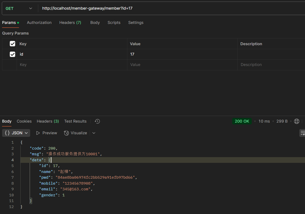The image size is (305, 214).
Task: Toggle word wrap icon in response
Action: [302, 133]
